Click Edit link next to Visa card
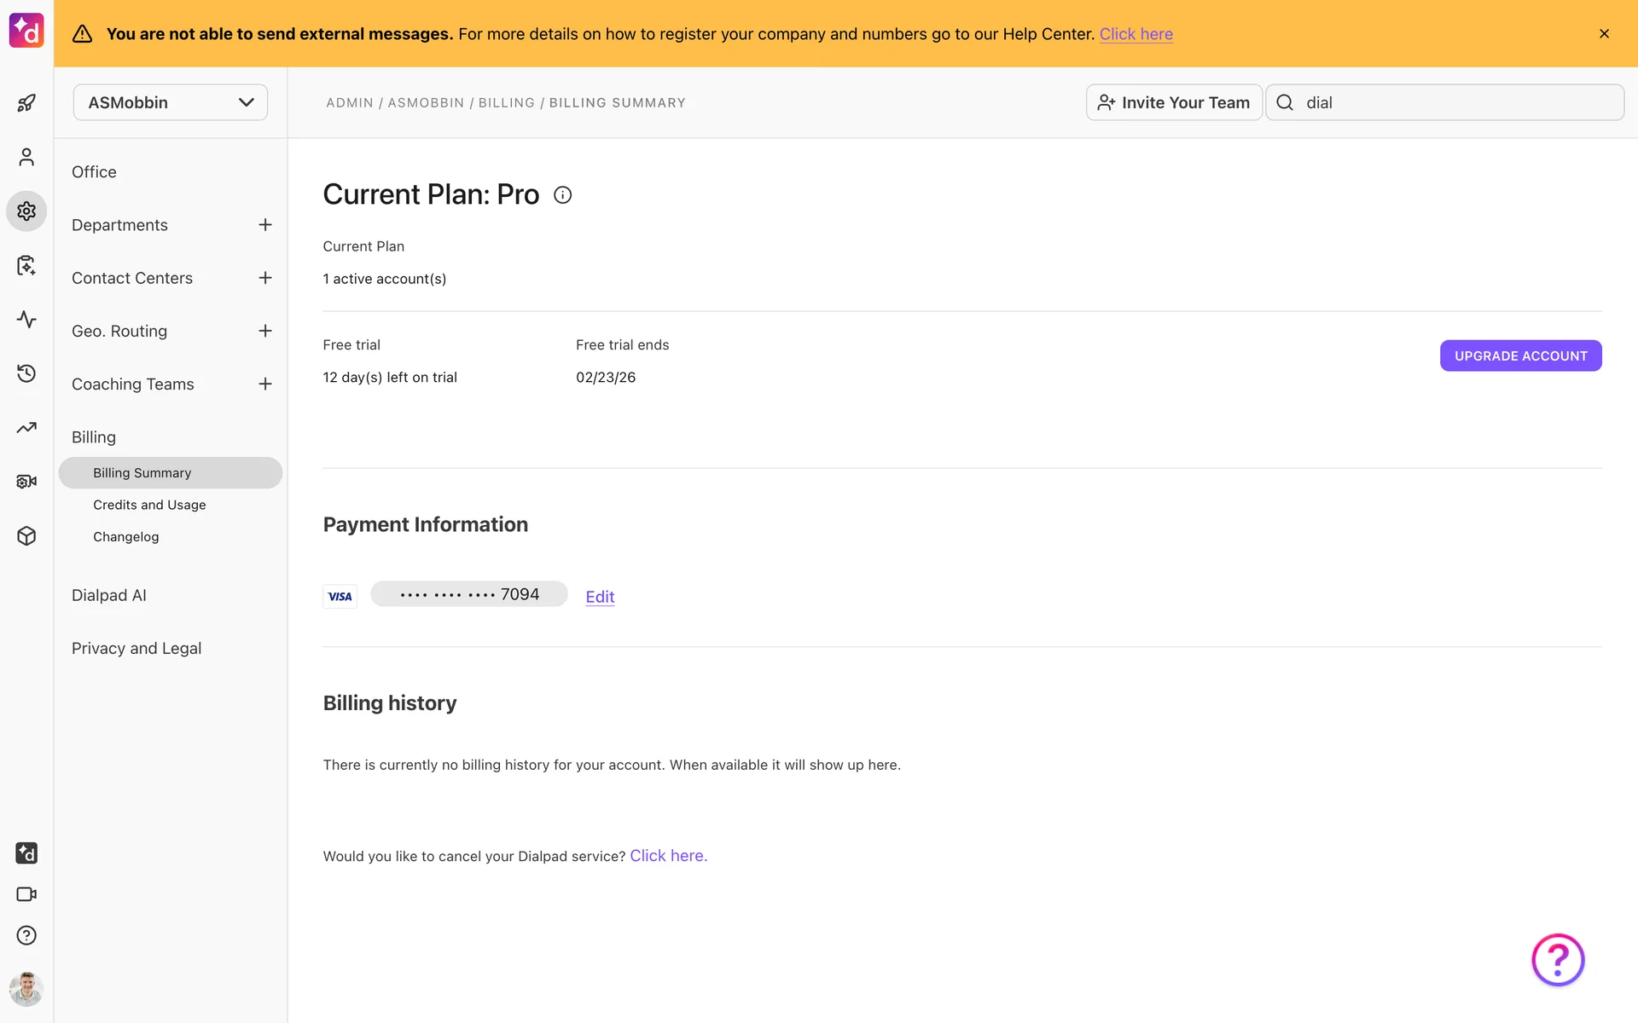The height and width of the screenshot is (1023, 1638). [600, 597]
